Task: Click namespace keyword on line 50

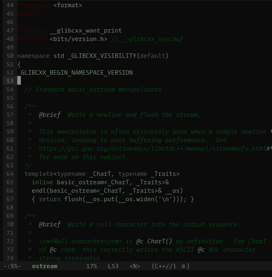Action: (x=33, y=56)
